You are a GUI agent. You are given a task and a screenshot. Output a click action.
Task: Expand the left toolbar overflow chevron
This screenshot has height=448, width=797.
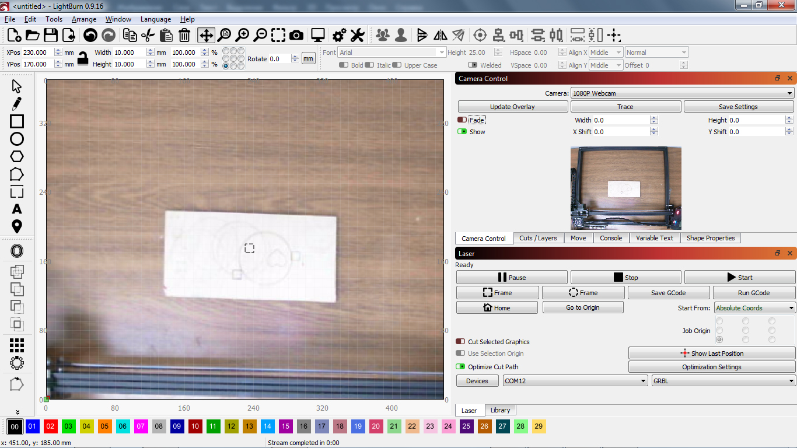click(x=17, y=412)
